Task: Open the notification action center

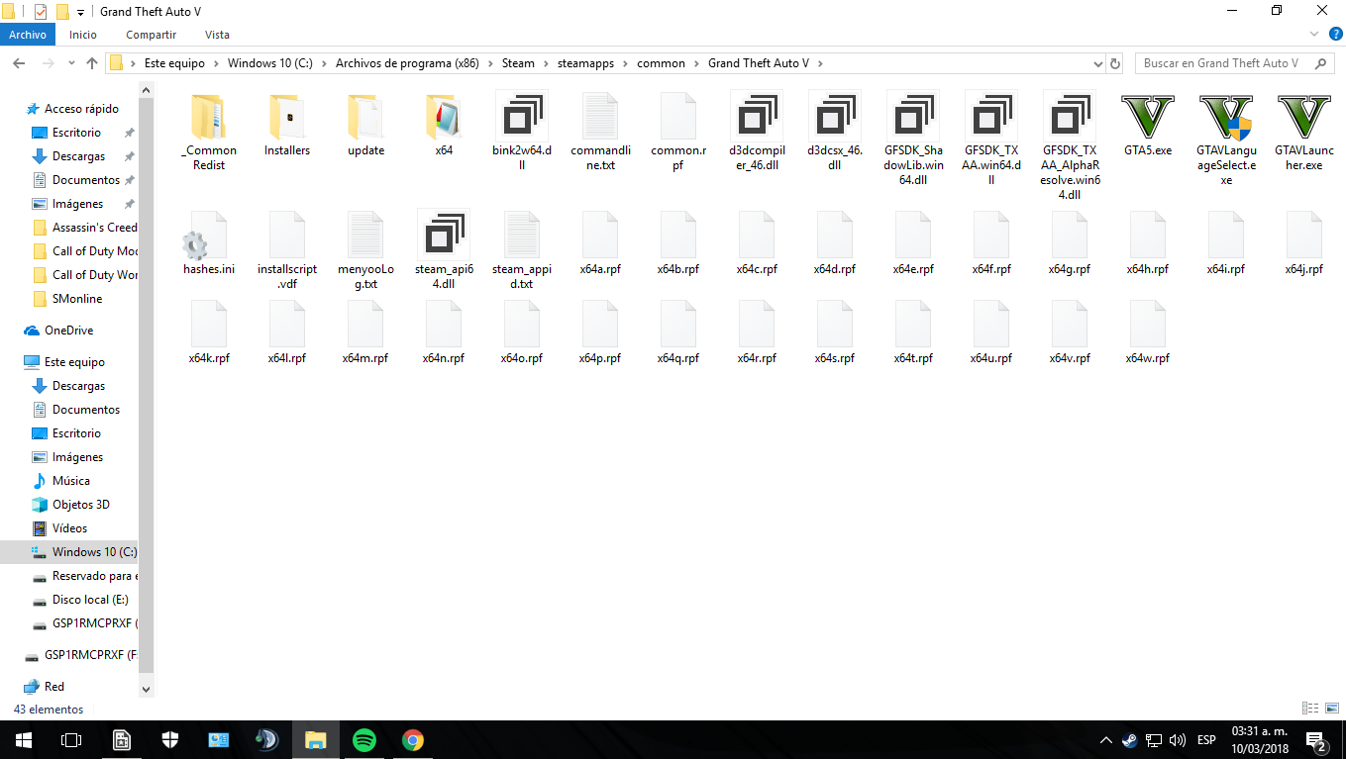Action: point(1316,741)
